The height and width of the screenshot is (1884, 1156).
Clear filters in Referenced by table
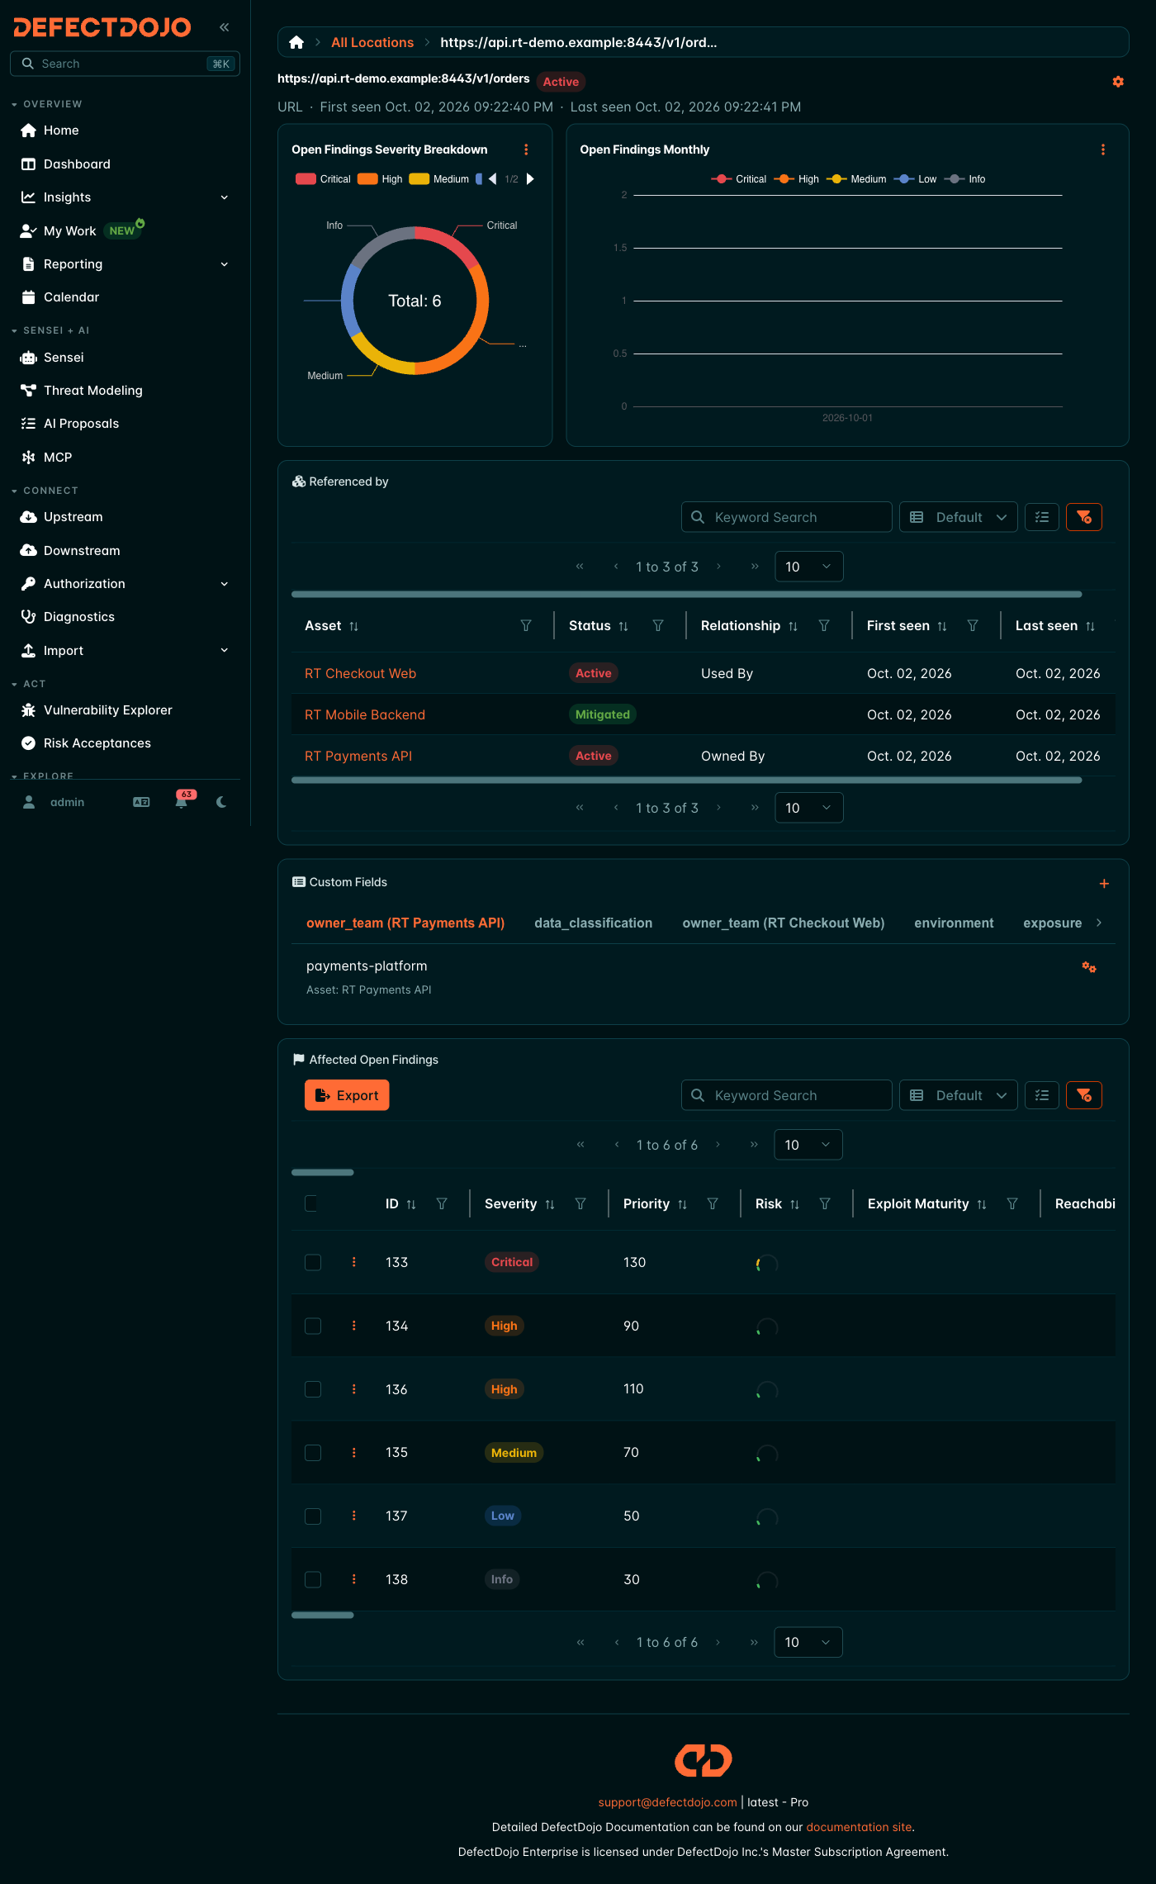[x=1084, y=517]
